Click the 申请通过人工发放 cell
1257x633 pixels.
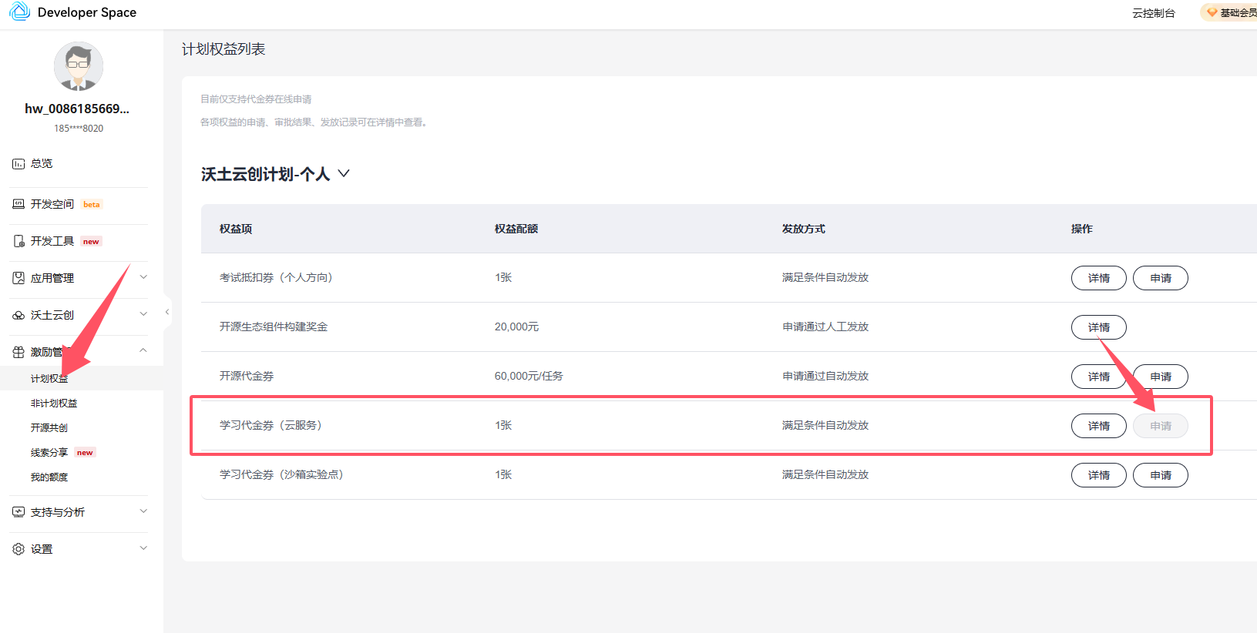click(x=825, y=327)
